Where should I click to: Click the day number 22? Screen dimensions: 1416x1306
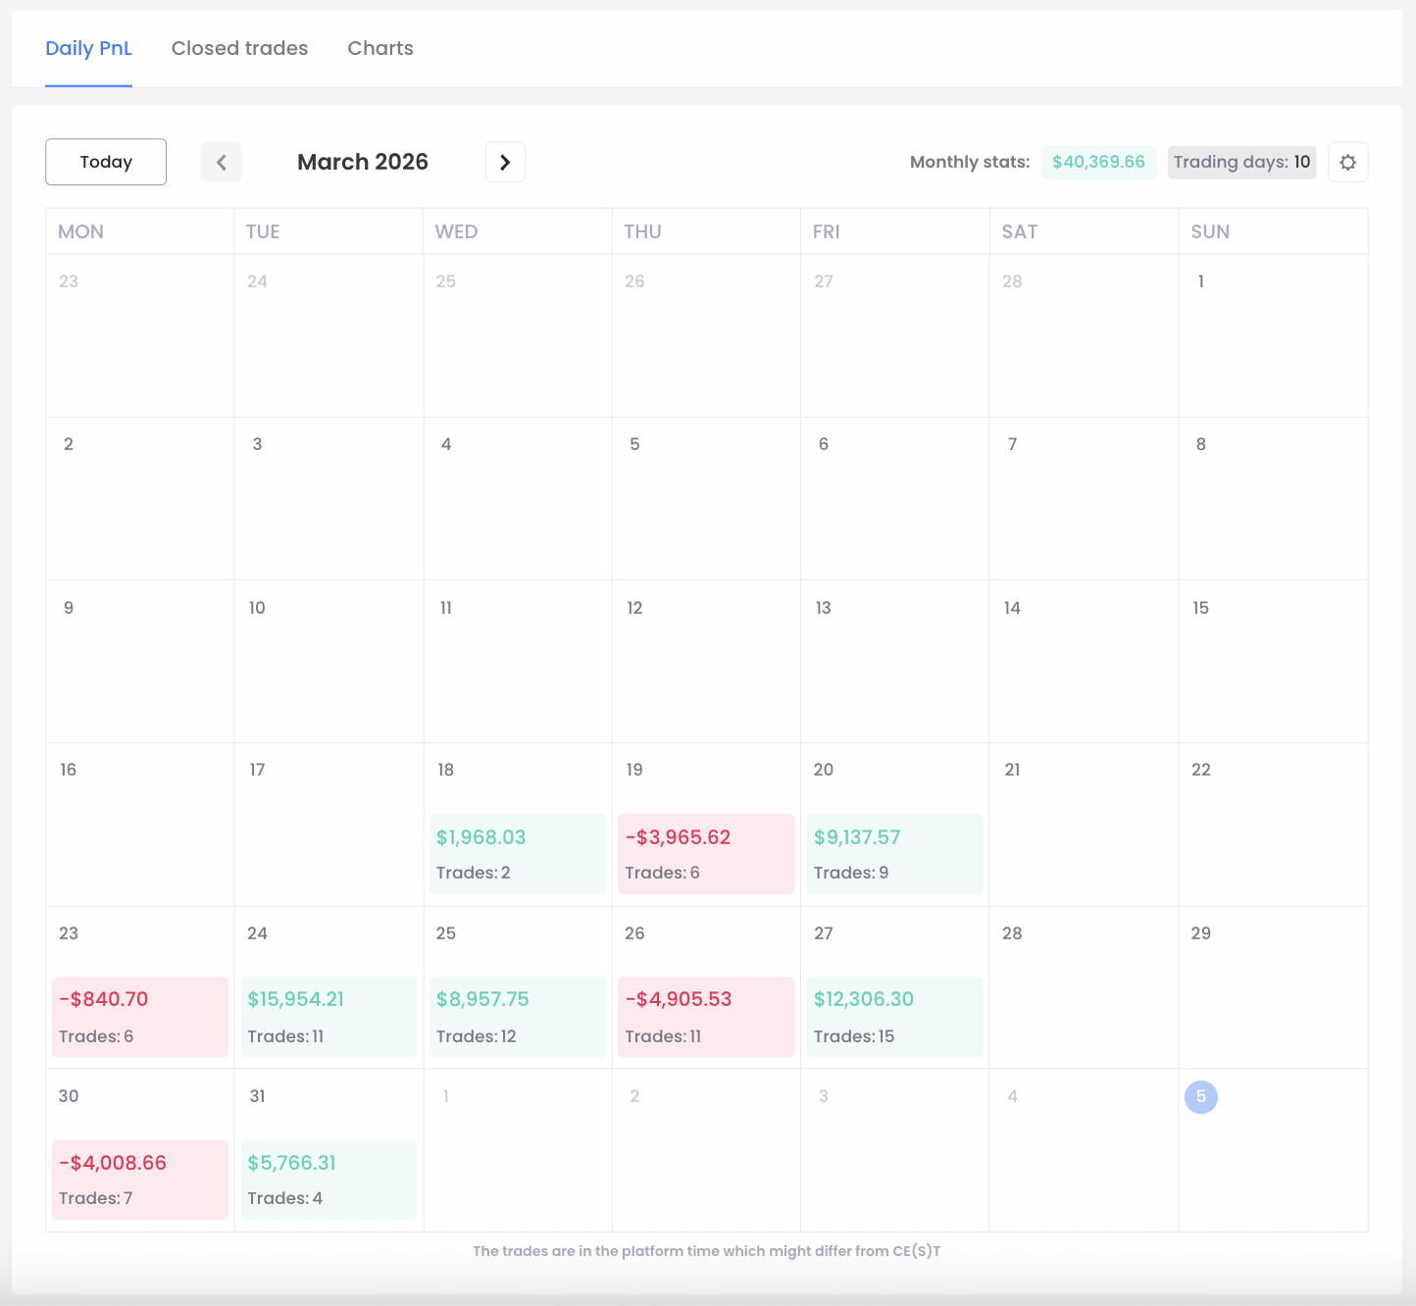pyautogui.click(x=1200, y=770)
